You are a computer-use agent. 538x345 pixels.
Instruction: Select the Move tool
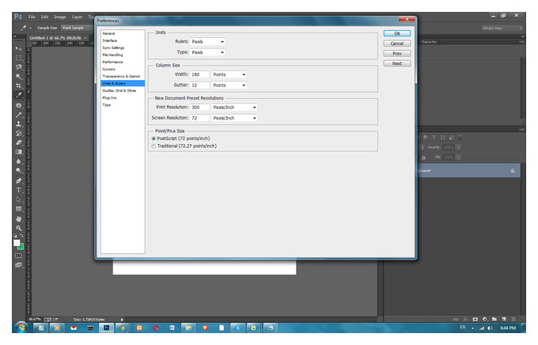point(18,48)
